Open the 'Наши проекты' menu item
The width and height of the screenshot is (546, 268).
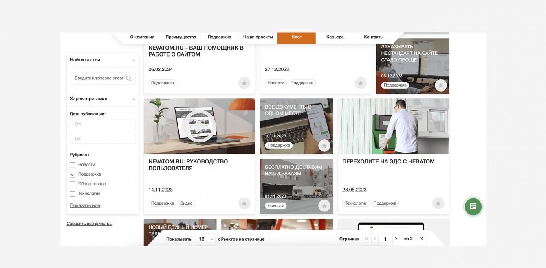click(258, 37)
